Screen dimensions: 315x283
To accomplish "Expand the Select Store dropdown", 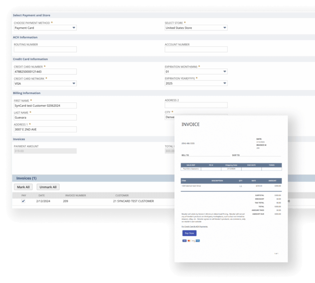I will (x=196, y=28).
